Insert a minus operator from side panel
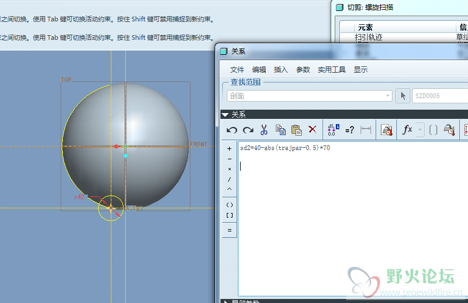 [229, 159]
